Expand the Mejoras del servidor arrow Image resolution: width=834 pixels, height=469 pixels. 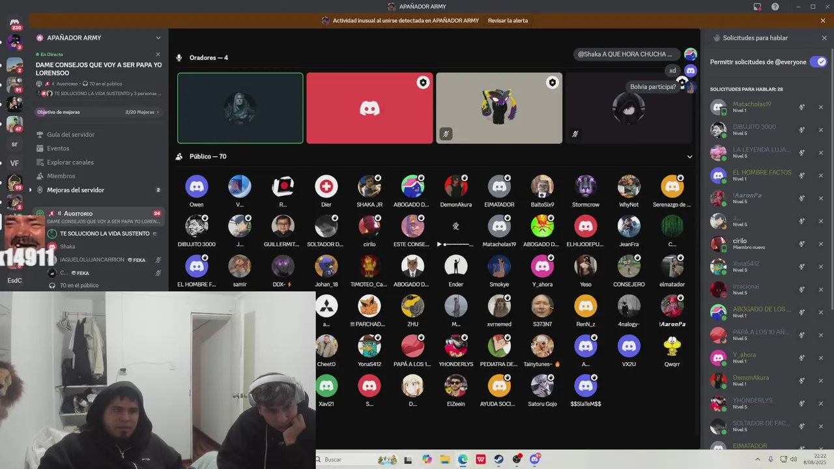coord(30,190)
